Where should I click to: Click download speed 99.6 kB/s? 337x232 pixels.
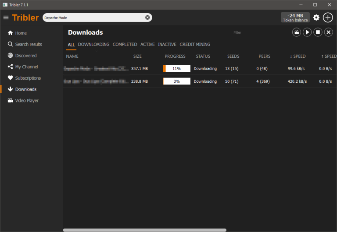296,69
